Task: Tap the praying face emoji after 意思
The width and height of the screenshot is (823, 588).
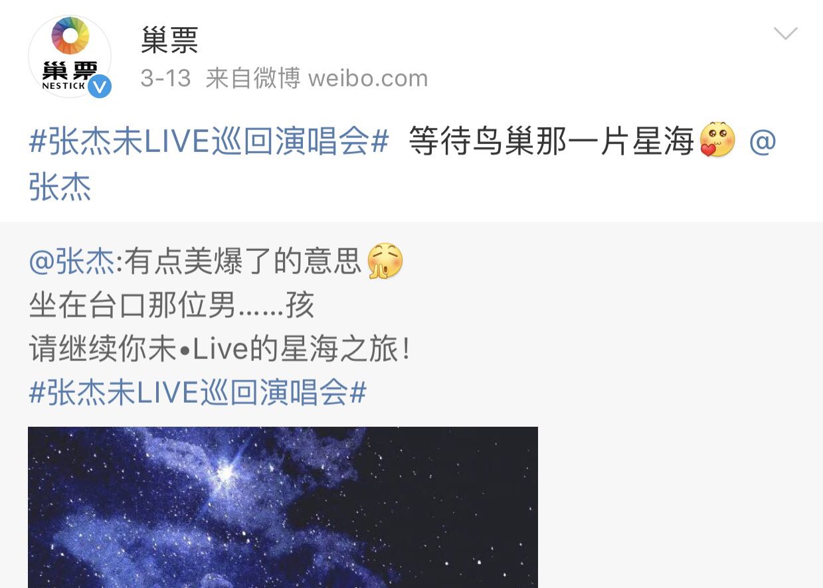Action: click(x=385, y=261)
